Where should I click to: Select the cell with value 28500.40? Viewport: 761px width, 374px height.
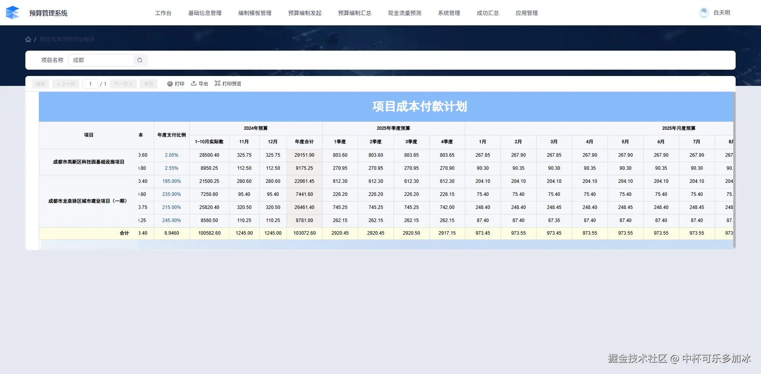coord(209,155)
